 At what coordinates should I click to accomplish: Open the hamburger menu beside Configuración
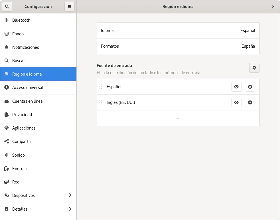[x=70, y=7]
